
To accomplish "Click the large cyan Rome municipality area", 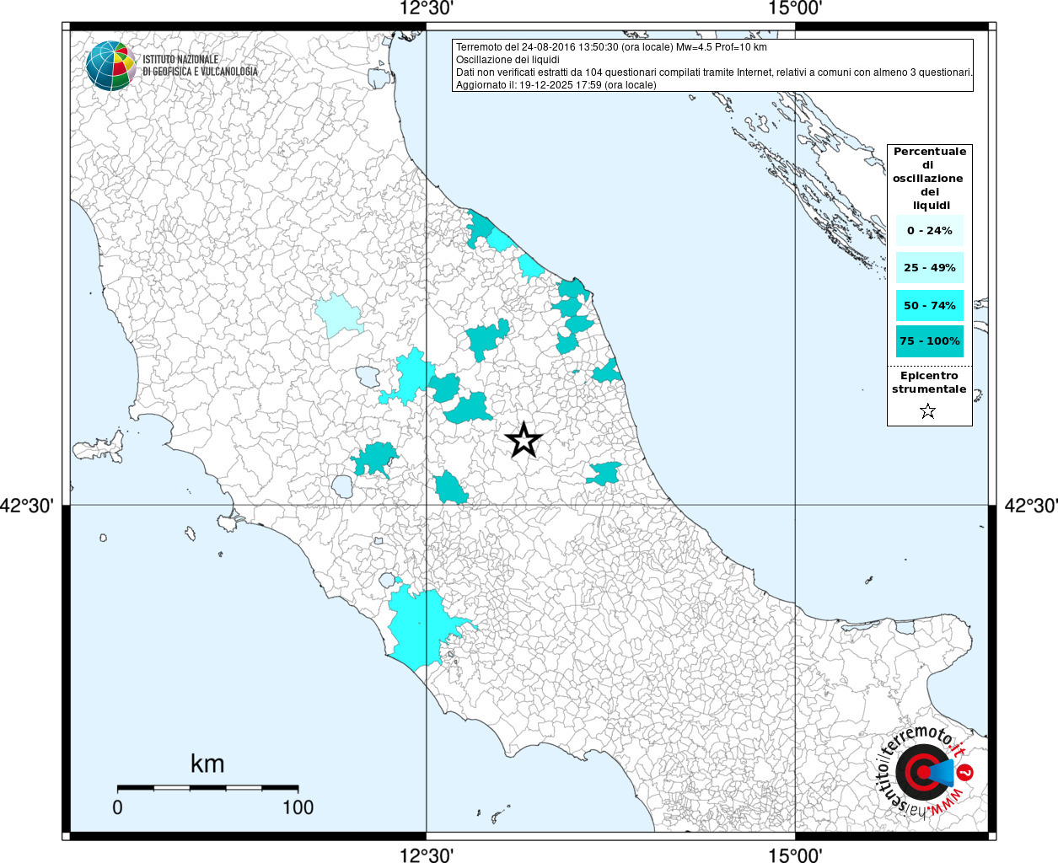I will [x=422, y=628].
